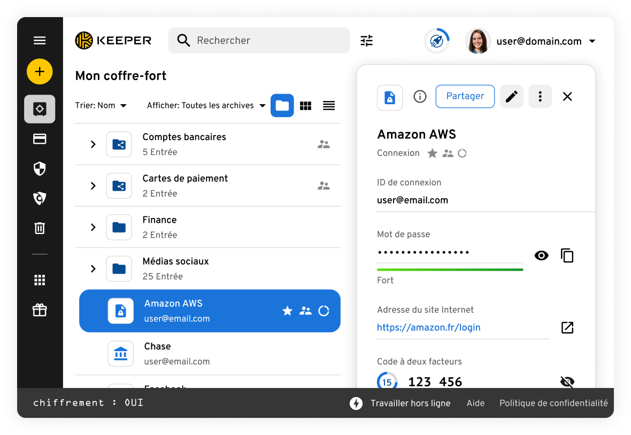Expand the Cartes de paiement folder
631x435 pixels.
[93, 186]
